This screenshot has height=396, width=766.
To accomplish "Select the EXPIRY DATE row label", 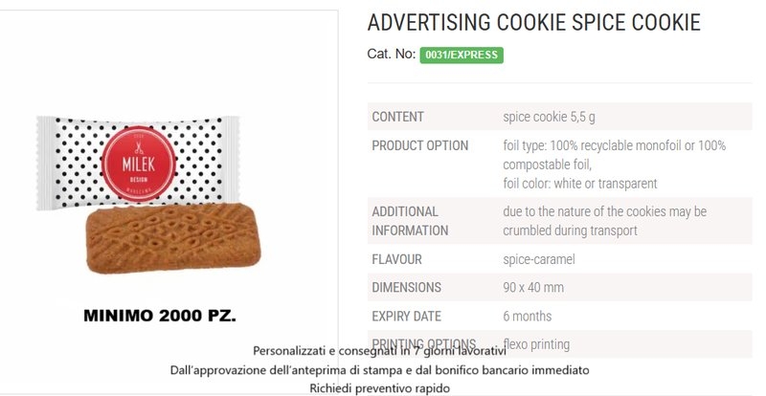I will [406, 316].
